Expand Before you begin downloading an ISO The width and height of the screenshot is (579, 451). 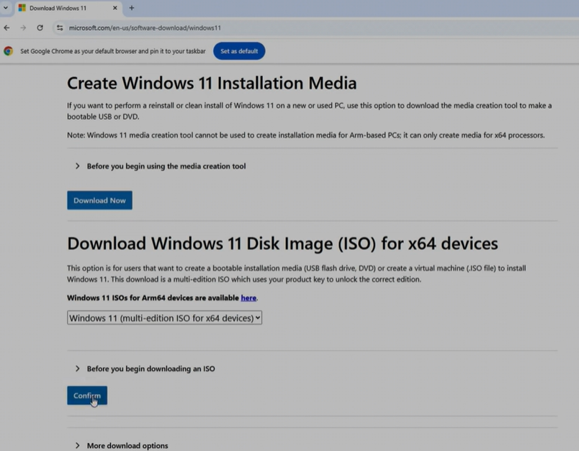(x=150, y=369)
